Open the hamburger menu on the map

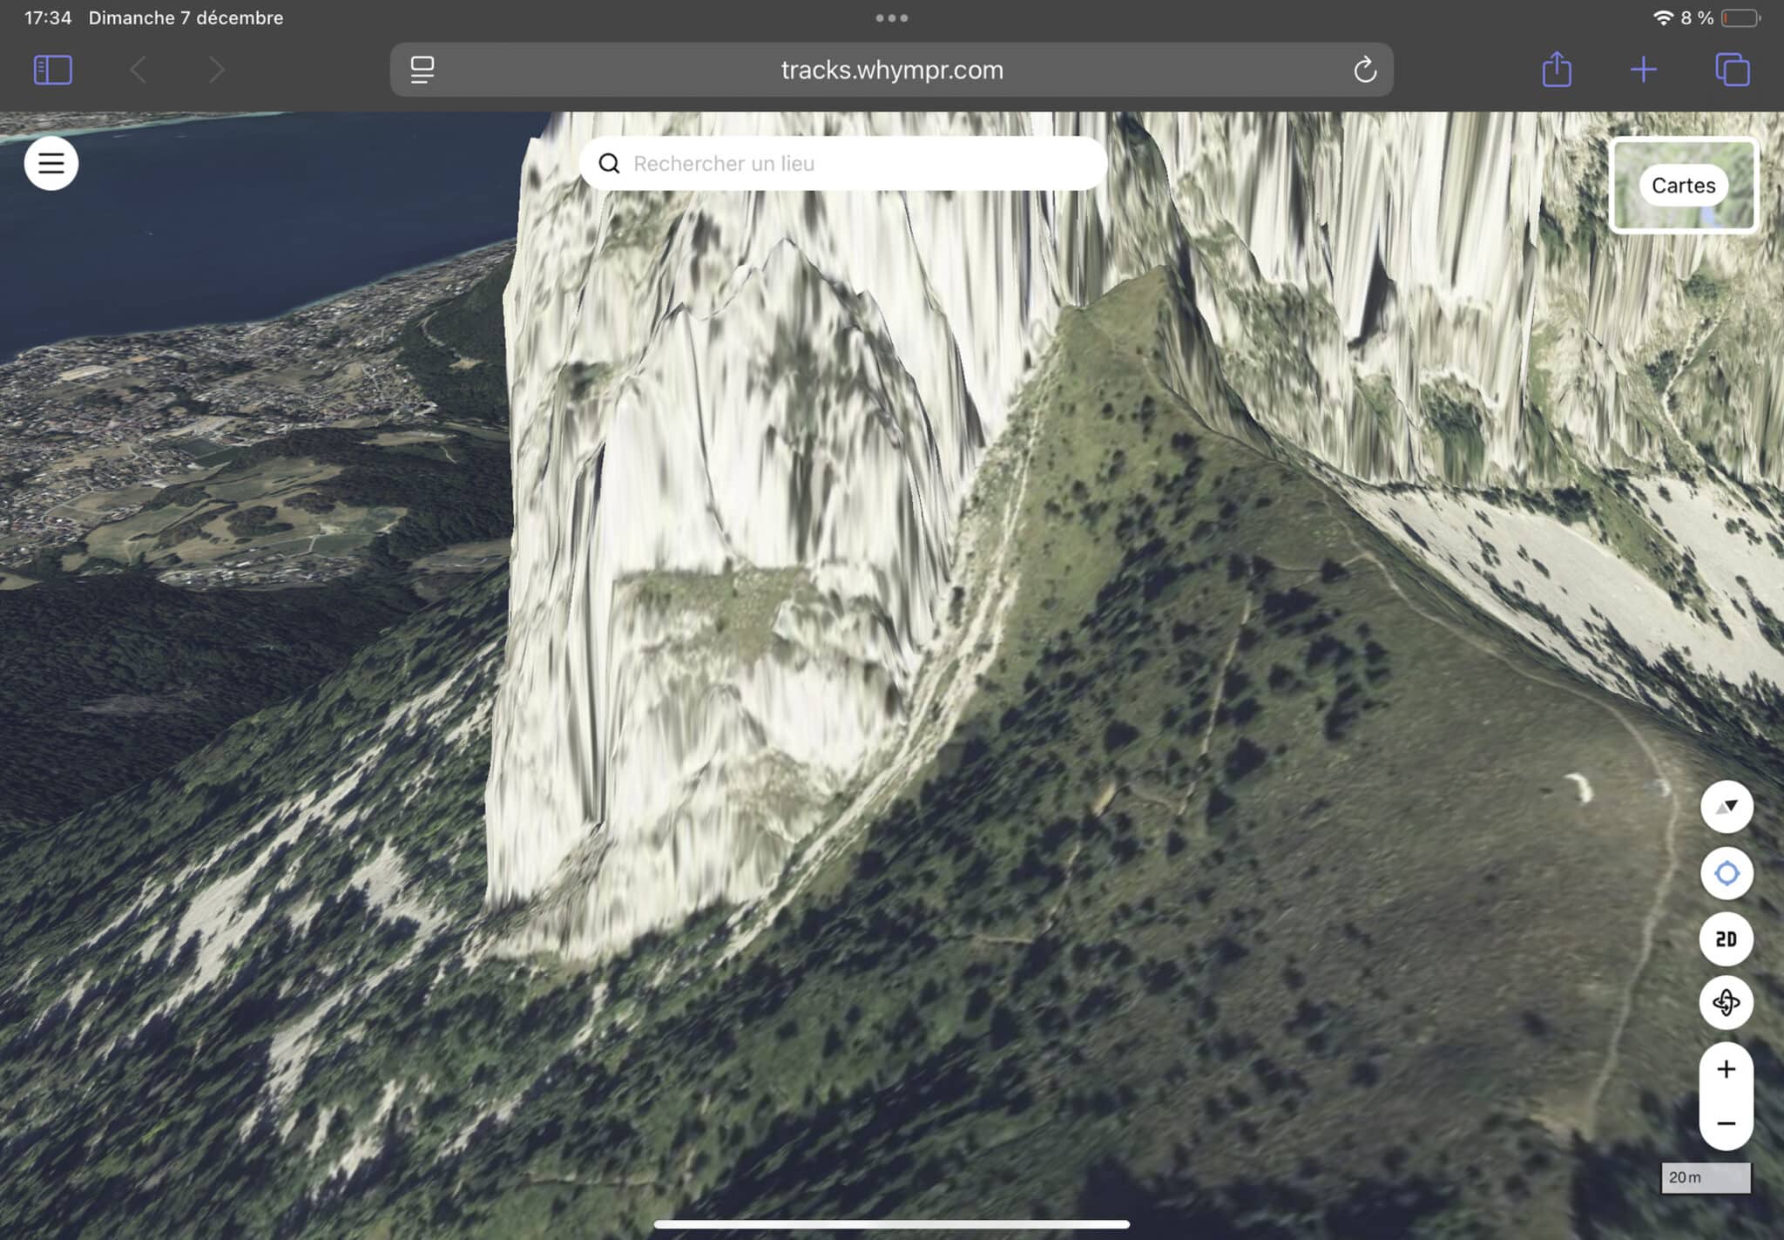coord(51,163)
